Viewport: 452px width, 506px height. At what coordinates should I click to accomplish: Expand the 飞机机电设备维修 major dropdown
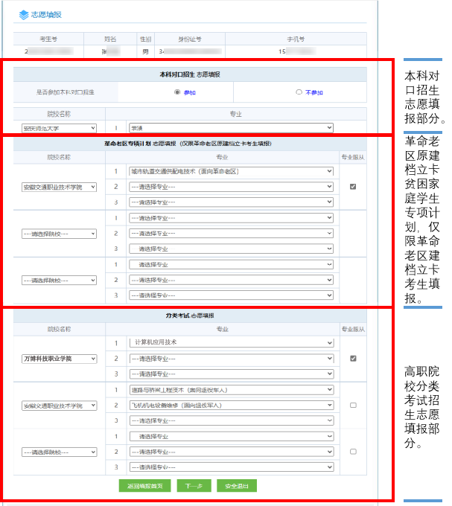(231, 405)
